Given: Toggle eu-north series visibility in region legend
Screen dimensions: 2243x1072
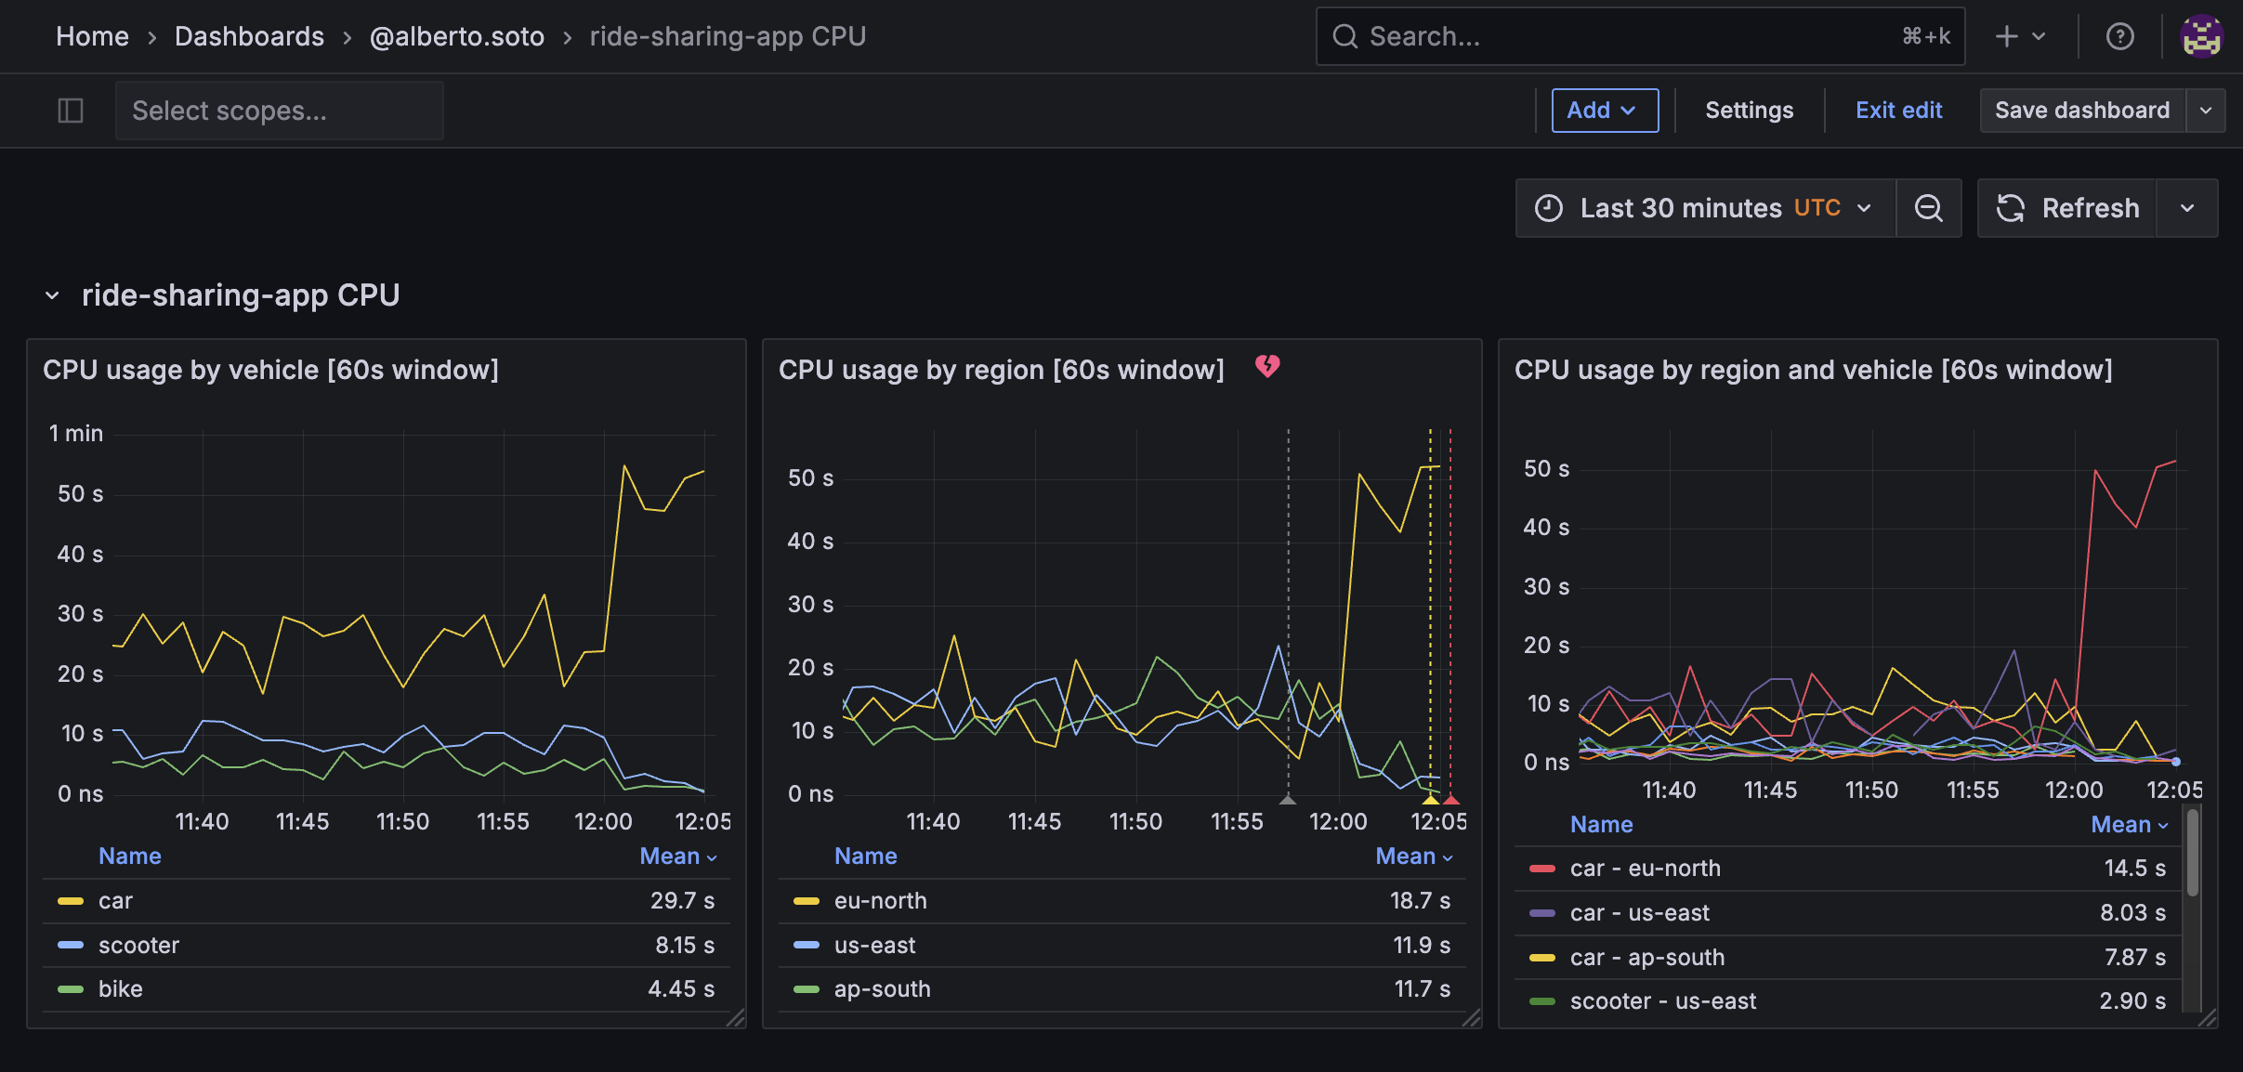Looking at the screenshot, I should 880,900.
